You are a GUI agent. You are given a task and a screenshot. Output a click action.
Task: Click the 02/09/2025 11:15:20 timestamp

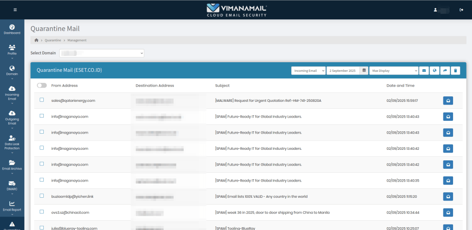click(402, 197)
